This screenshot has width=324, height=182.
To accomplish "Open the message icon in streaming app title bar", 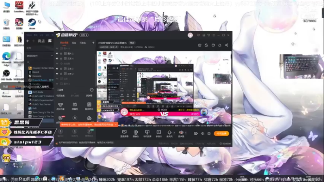I will pyautogui.click(x=198, y=35).
